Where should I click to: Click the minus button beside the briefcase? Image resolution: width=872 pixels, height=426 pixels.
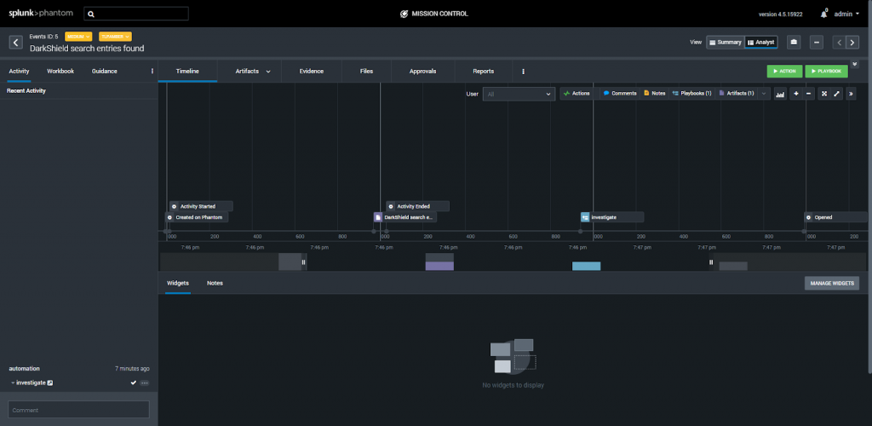pyautogui.click(x=817, y=43)
